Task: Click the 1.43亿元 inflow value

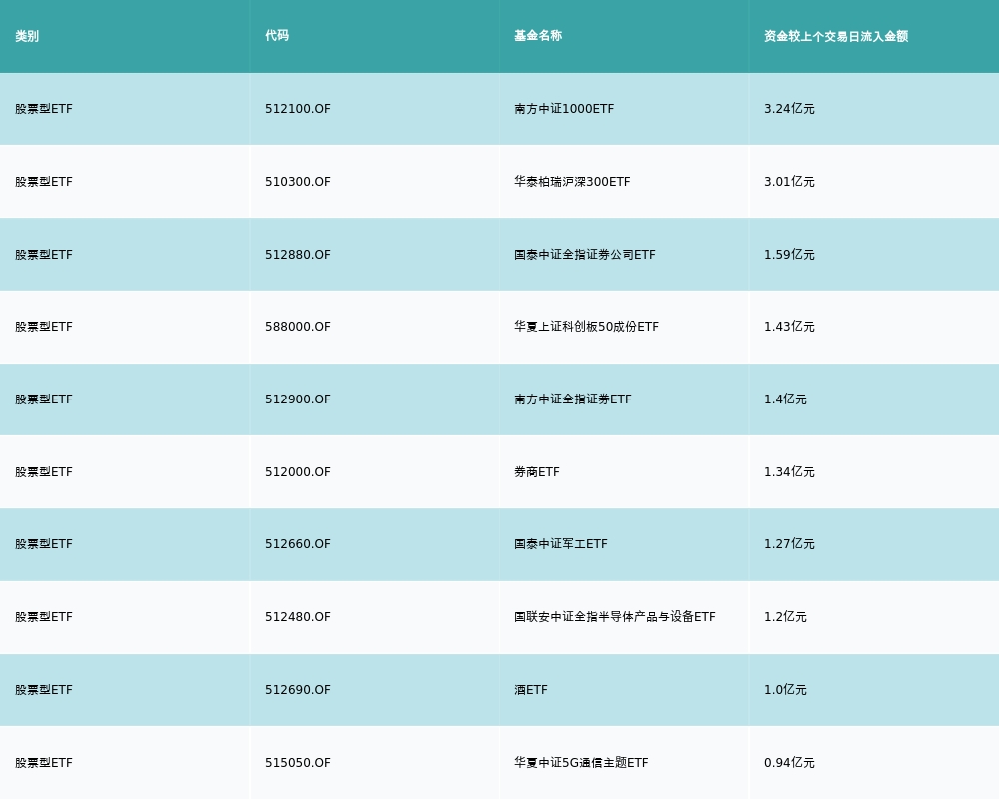Action: point(789,327)
